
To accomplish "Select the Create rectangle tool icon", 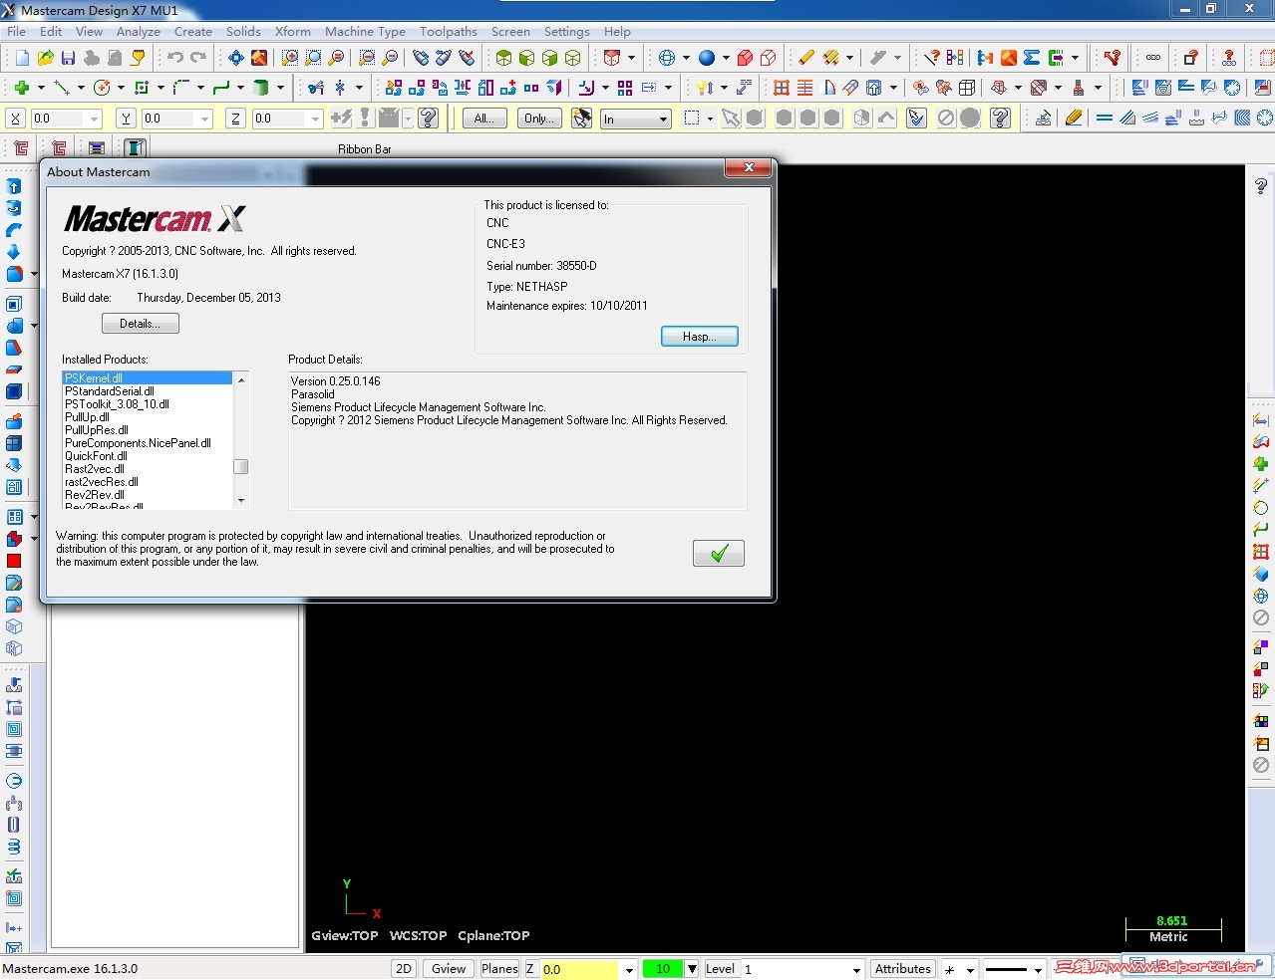I will pyautogui.click(x=142, y=88).
